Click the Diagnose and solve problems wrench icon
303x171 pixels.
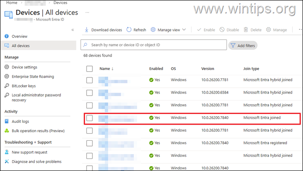click(7, 161)
